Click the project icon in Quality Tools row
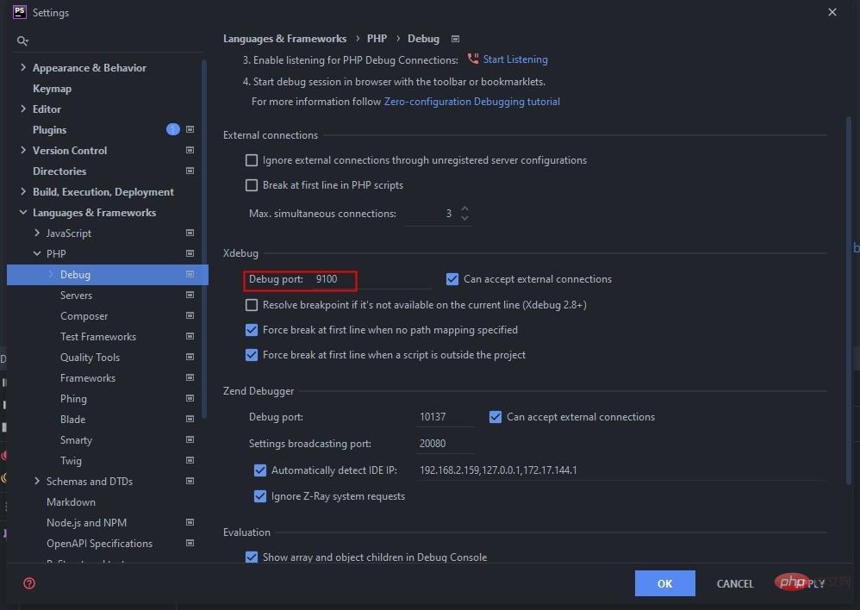The height and width of the screenshot is (610, 860). pyautogui.click(x=190, y=357)
